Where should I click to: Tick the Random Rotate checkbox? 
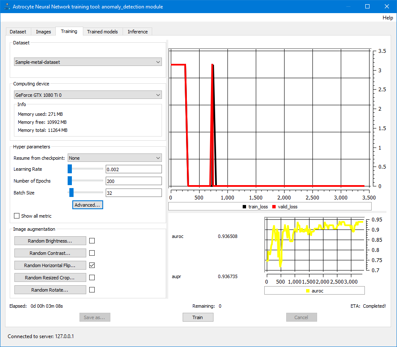[x=92, y=290]
